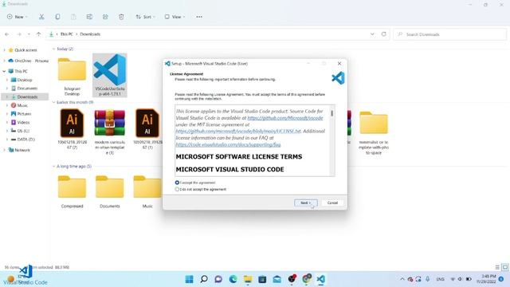Show hidden system tray icons

(x=402, y=279)
